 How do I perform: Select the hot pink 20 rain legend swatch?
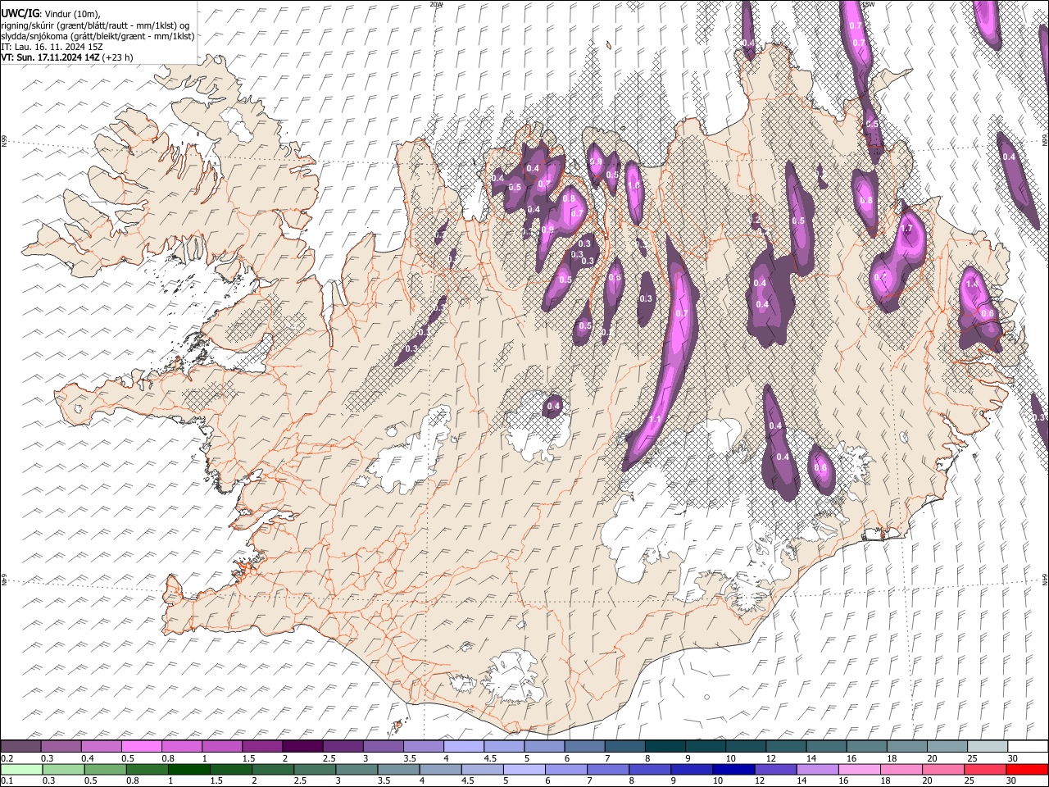(943, 769)
